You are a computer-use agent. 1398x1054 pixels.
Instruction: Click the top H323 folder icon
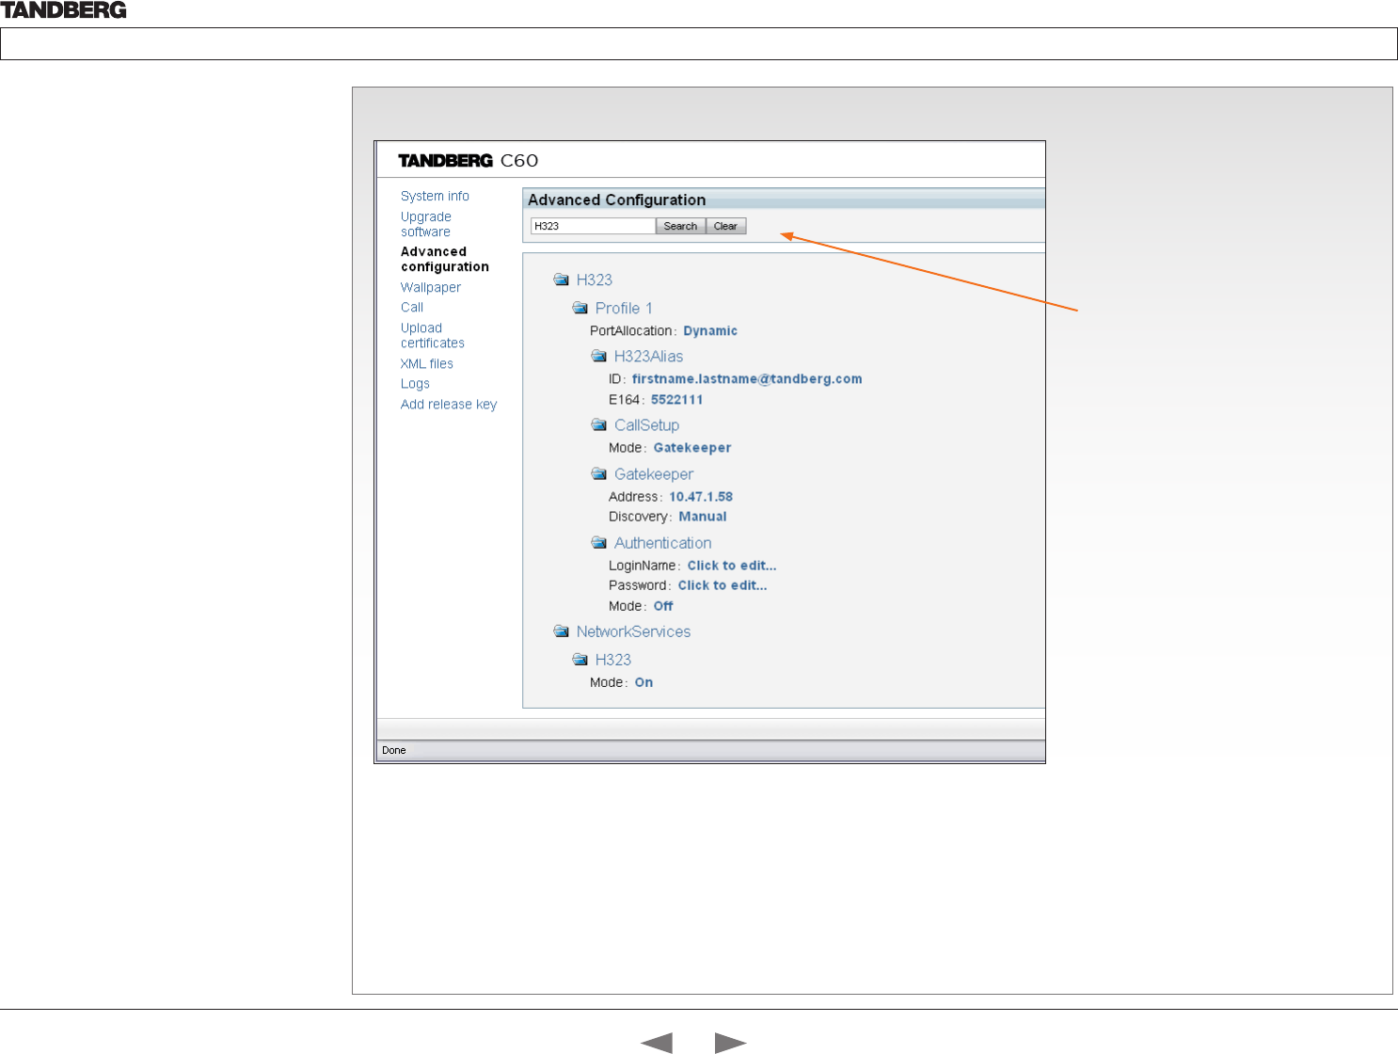click(562, 279)
